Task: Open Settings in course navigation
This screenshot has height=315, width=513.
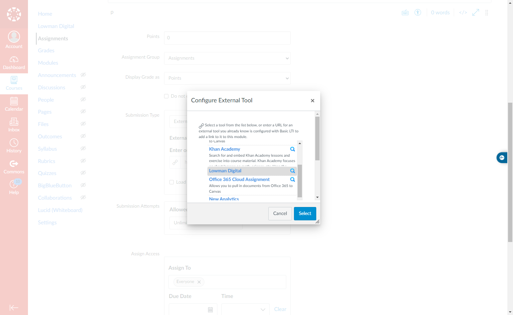Action: tap(47, 223)
